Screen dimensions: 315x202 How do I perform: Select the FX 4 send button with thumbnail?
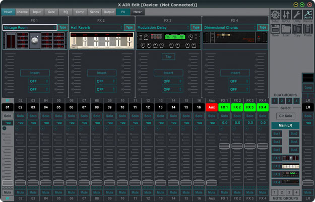(x=285, y=182)
